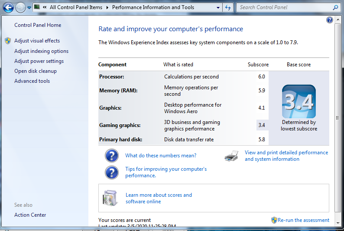Open Adjust power settings
The width and height of the screenshot is (344, 231).
pyautogui.click(x=39, y=61)
